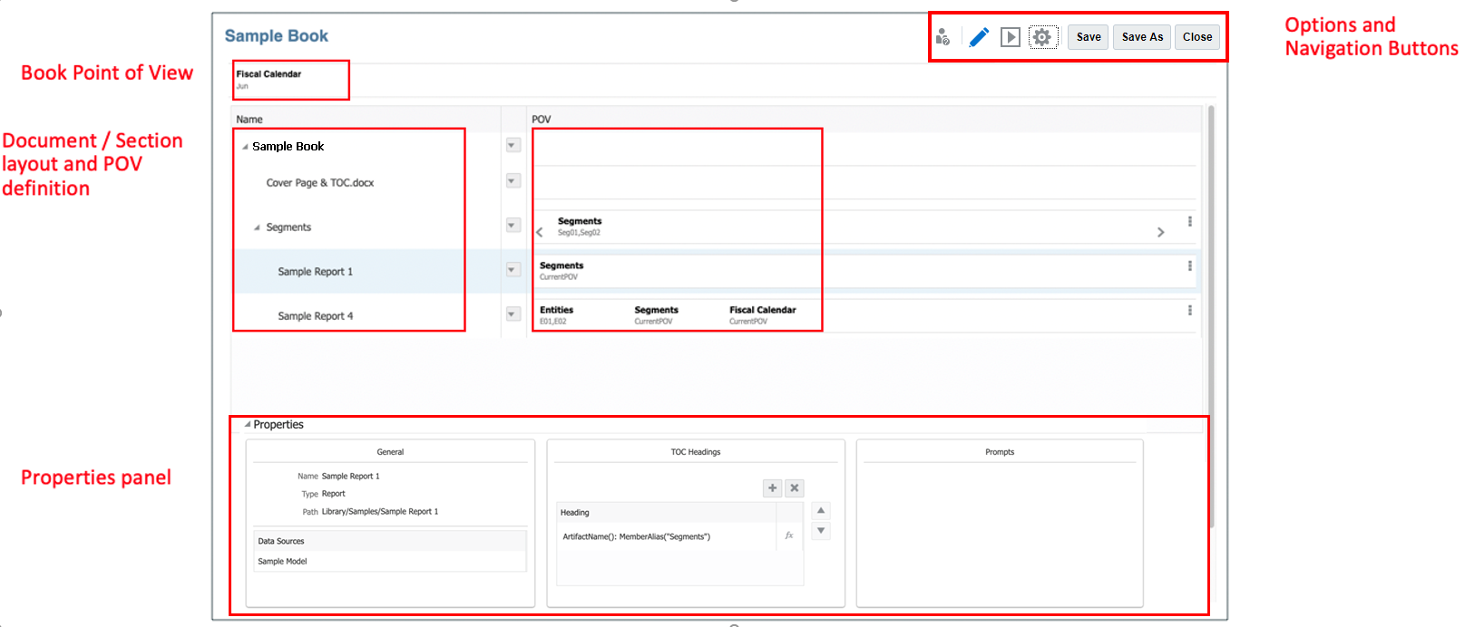Click Fiscal Calendar CurrentPOV in Sample Report 4
Viewport: 1465px width, 627px height.
(x=762, y=315)
